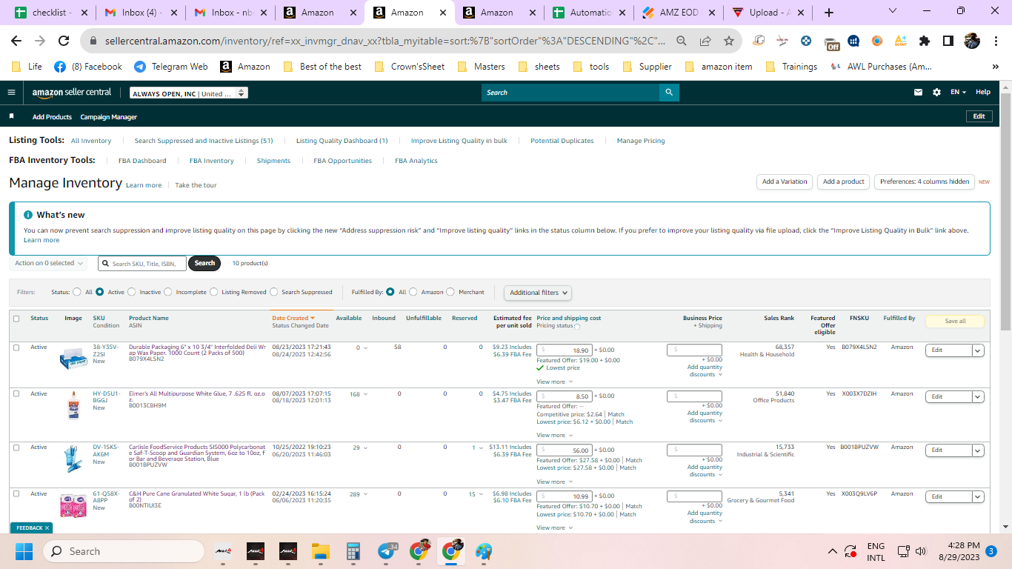Open the Chrome tab search chevron
The width and height of the screenshot is (1012, 569).
pyautogui.click(x=892, y=11)
